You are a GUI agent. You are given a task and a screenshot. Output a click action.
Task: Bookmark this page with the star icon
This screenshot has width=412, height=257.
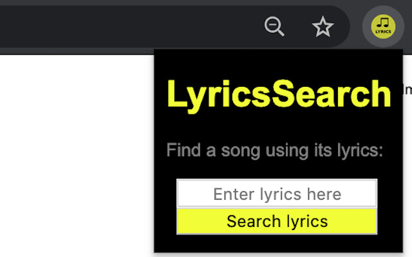(323, 26)
